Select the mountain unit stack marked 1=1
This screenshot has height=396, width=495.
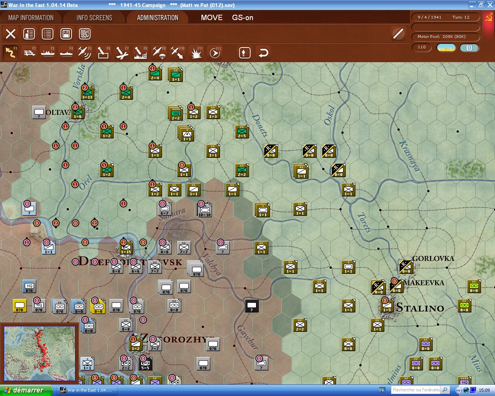pyautogui.click(x=186, y=133)
